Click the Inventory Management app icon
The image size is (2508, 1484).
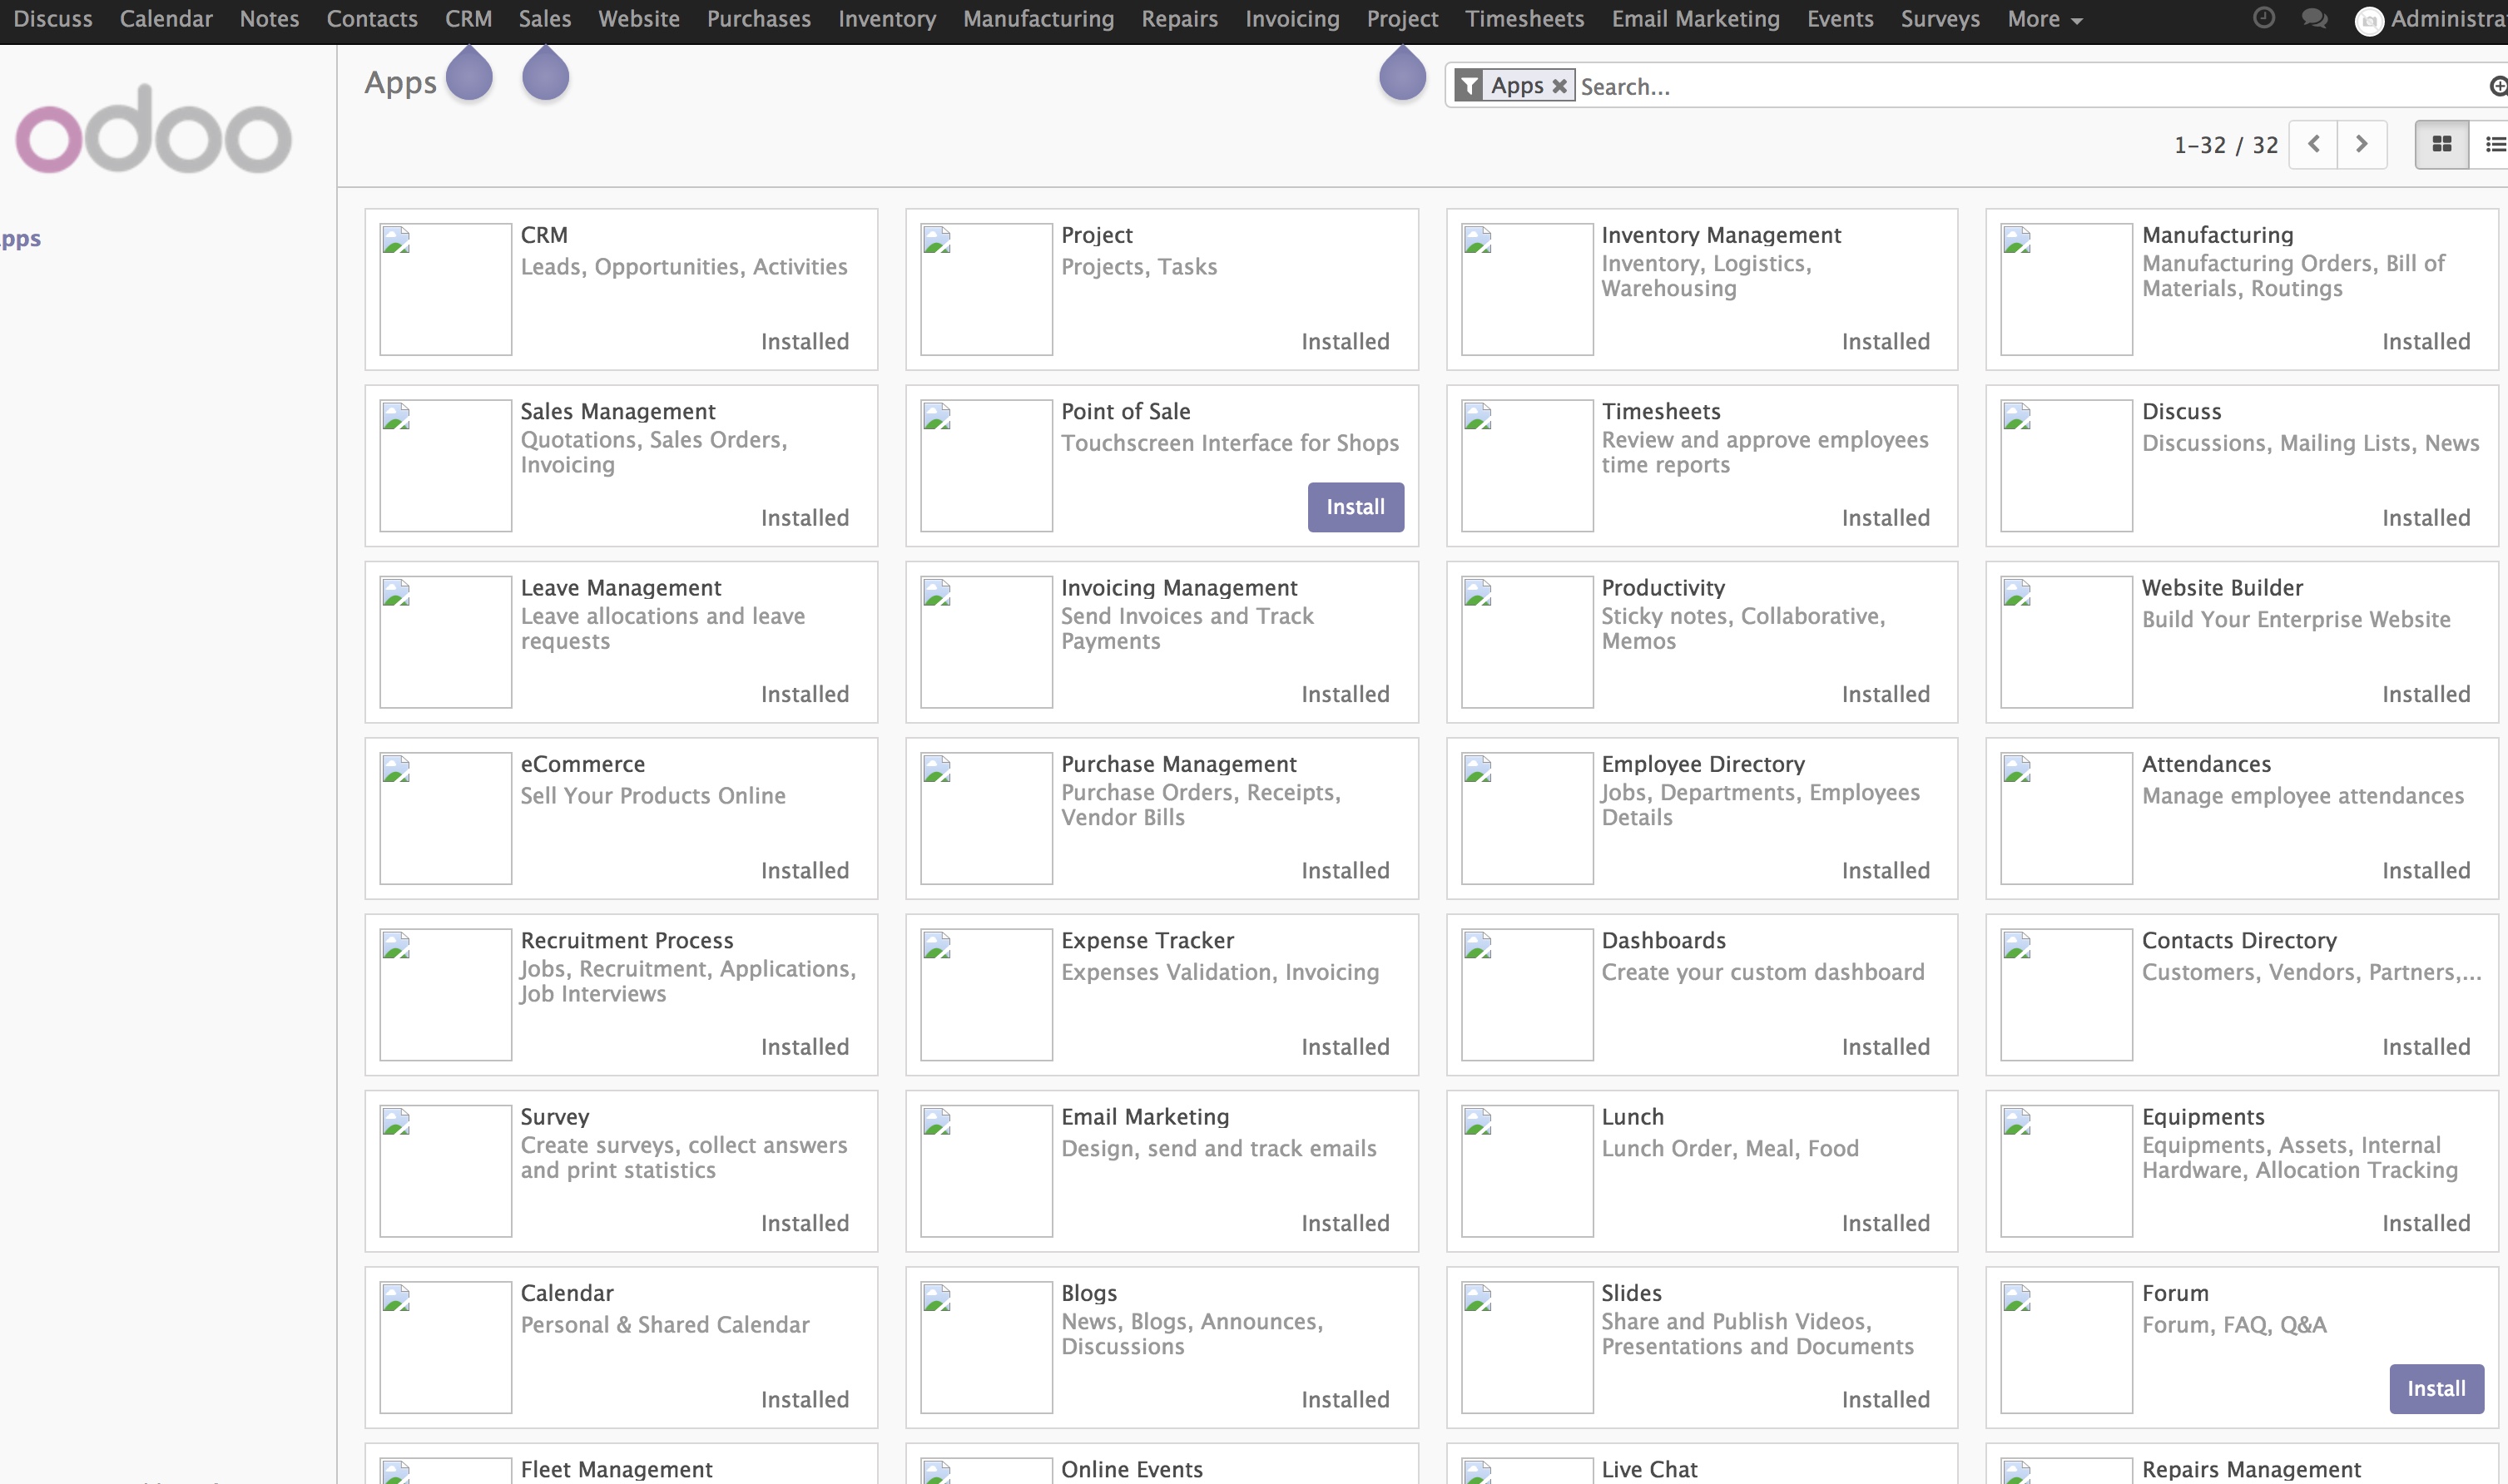tap(1527, 289)
